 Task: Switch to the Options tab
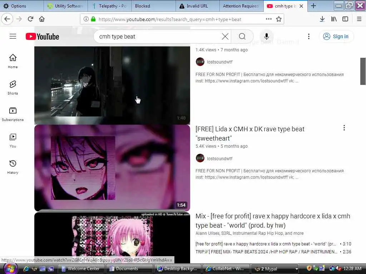point(22,6)
